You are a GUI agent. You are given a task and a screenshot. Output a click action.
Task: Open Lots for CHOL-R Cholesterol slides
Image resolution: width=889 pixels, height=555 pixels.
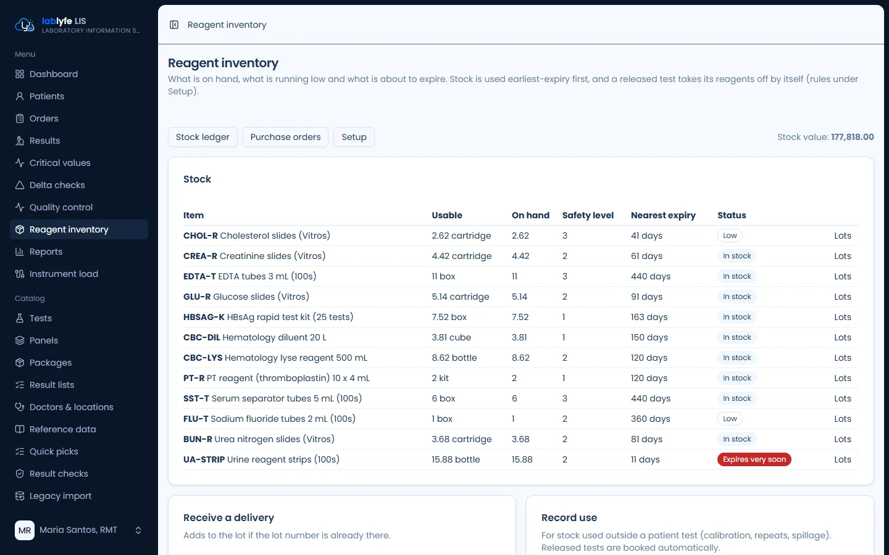click(843, 236)
